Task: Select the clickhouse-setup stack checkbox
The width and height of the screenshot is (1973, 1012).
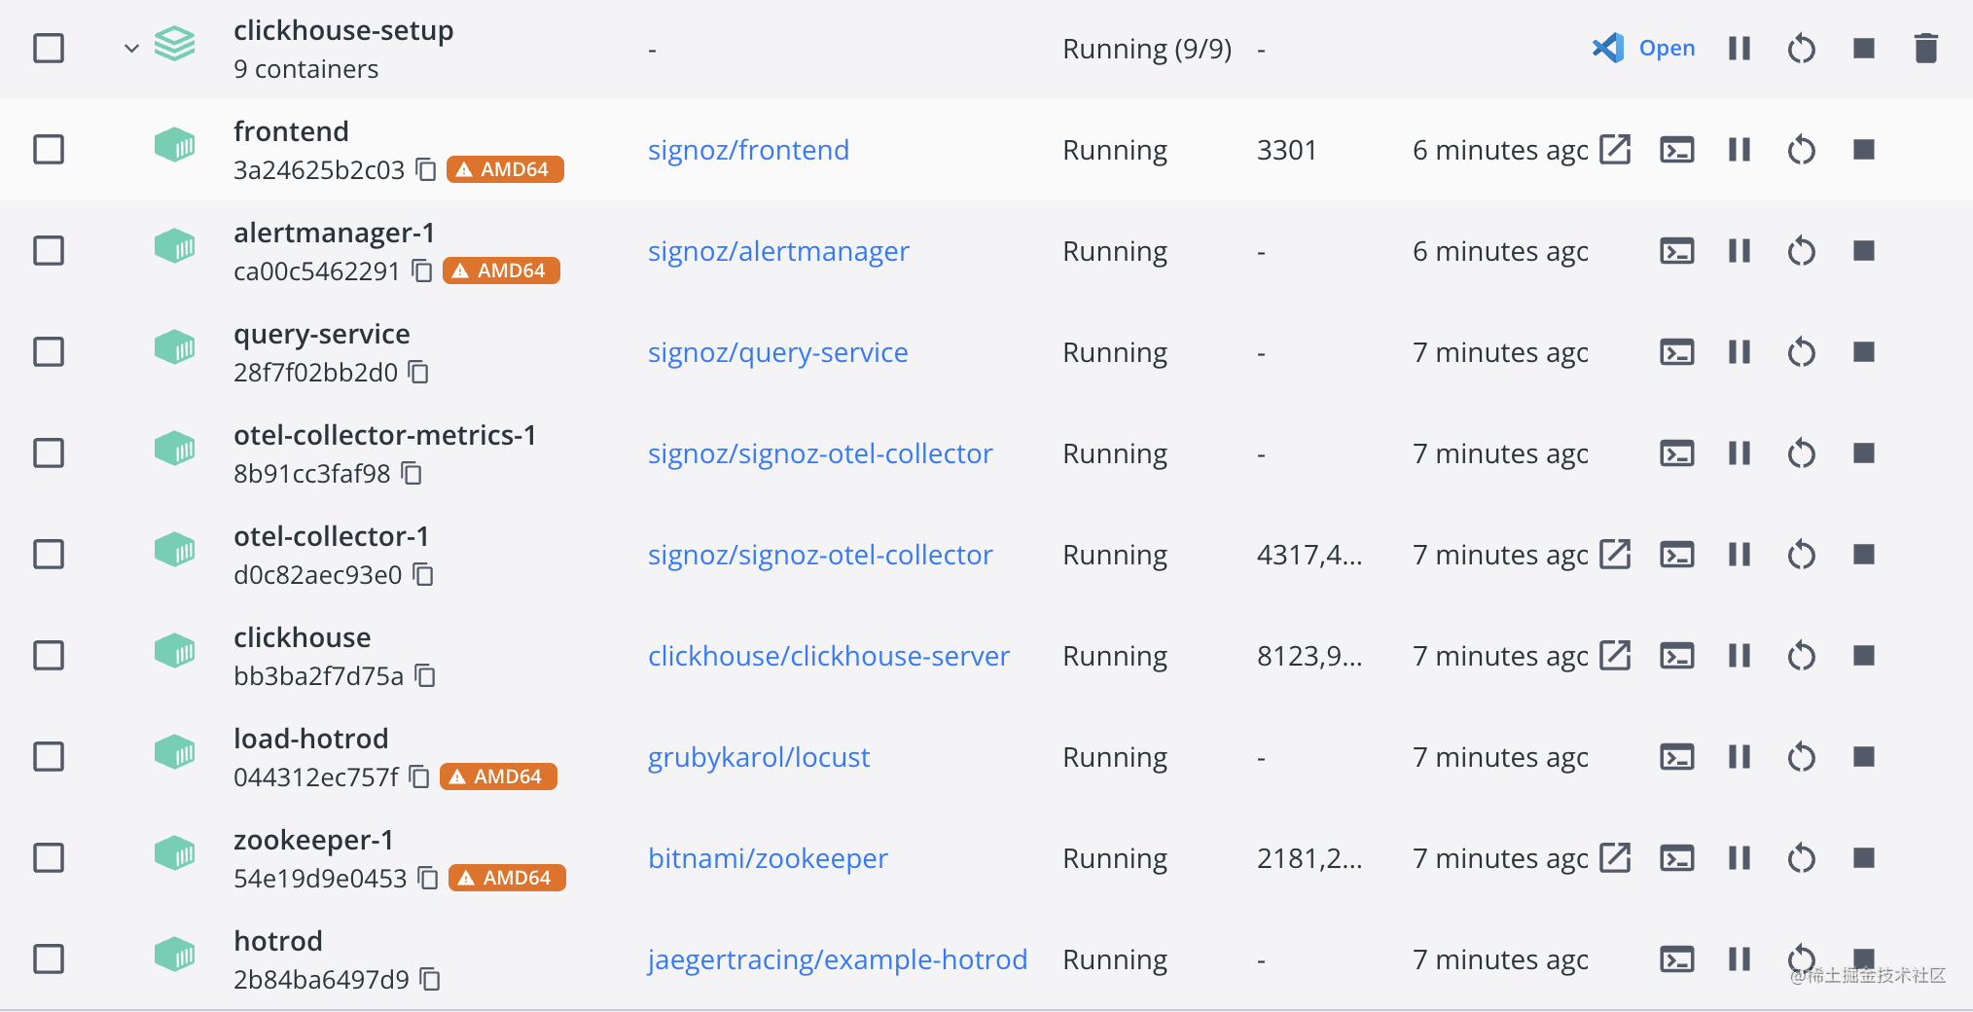Action: (49, 49)
